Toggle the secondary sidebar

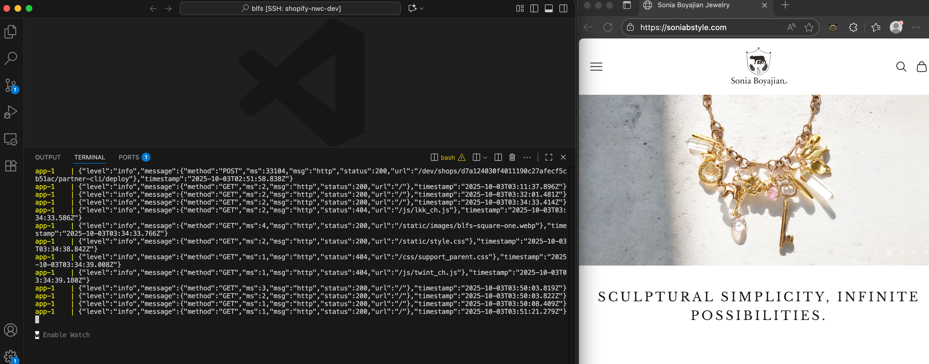tap(563, 8)
